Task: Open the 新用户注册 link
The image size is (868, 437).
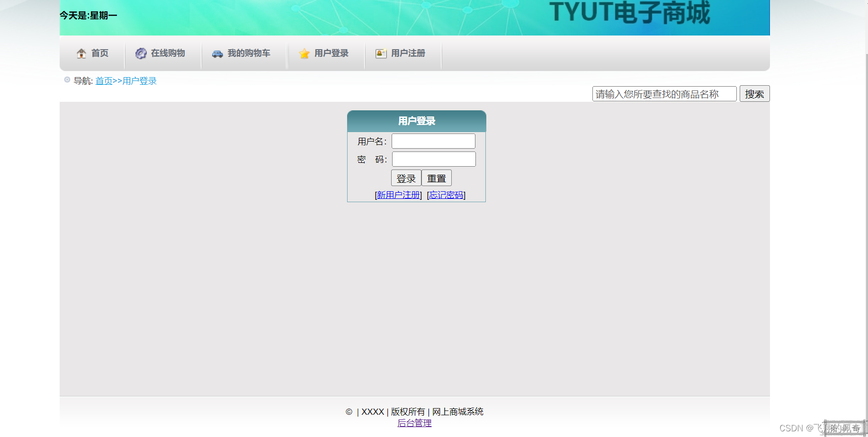Action: pos(398,195)
